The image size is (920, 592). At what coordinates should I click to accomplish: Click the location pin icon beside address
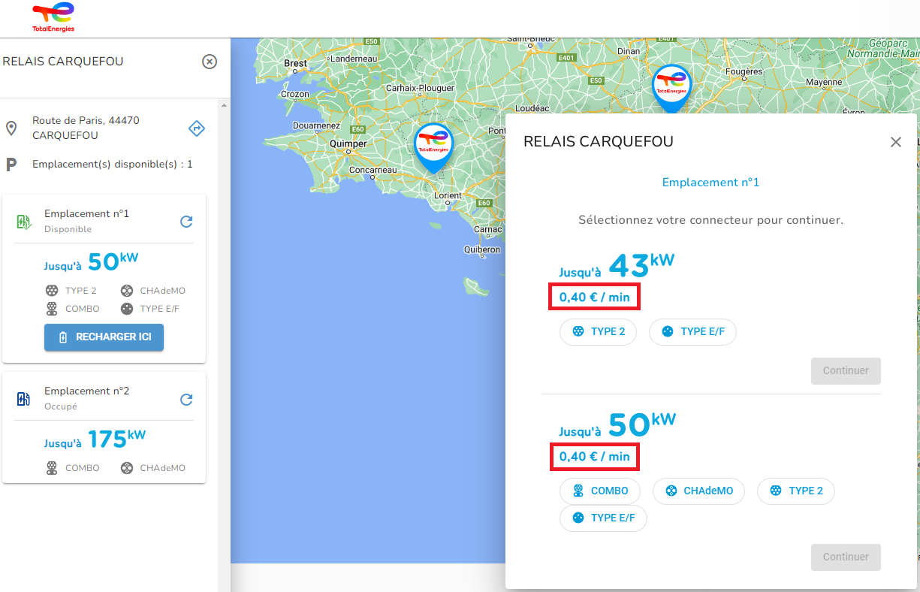(11, 128)
